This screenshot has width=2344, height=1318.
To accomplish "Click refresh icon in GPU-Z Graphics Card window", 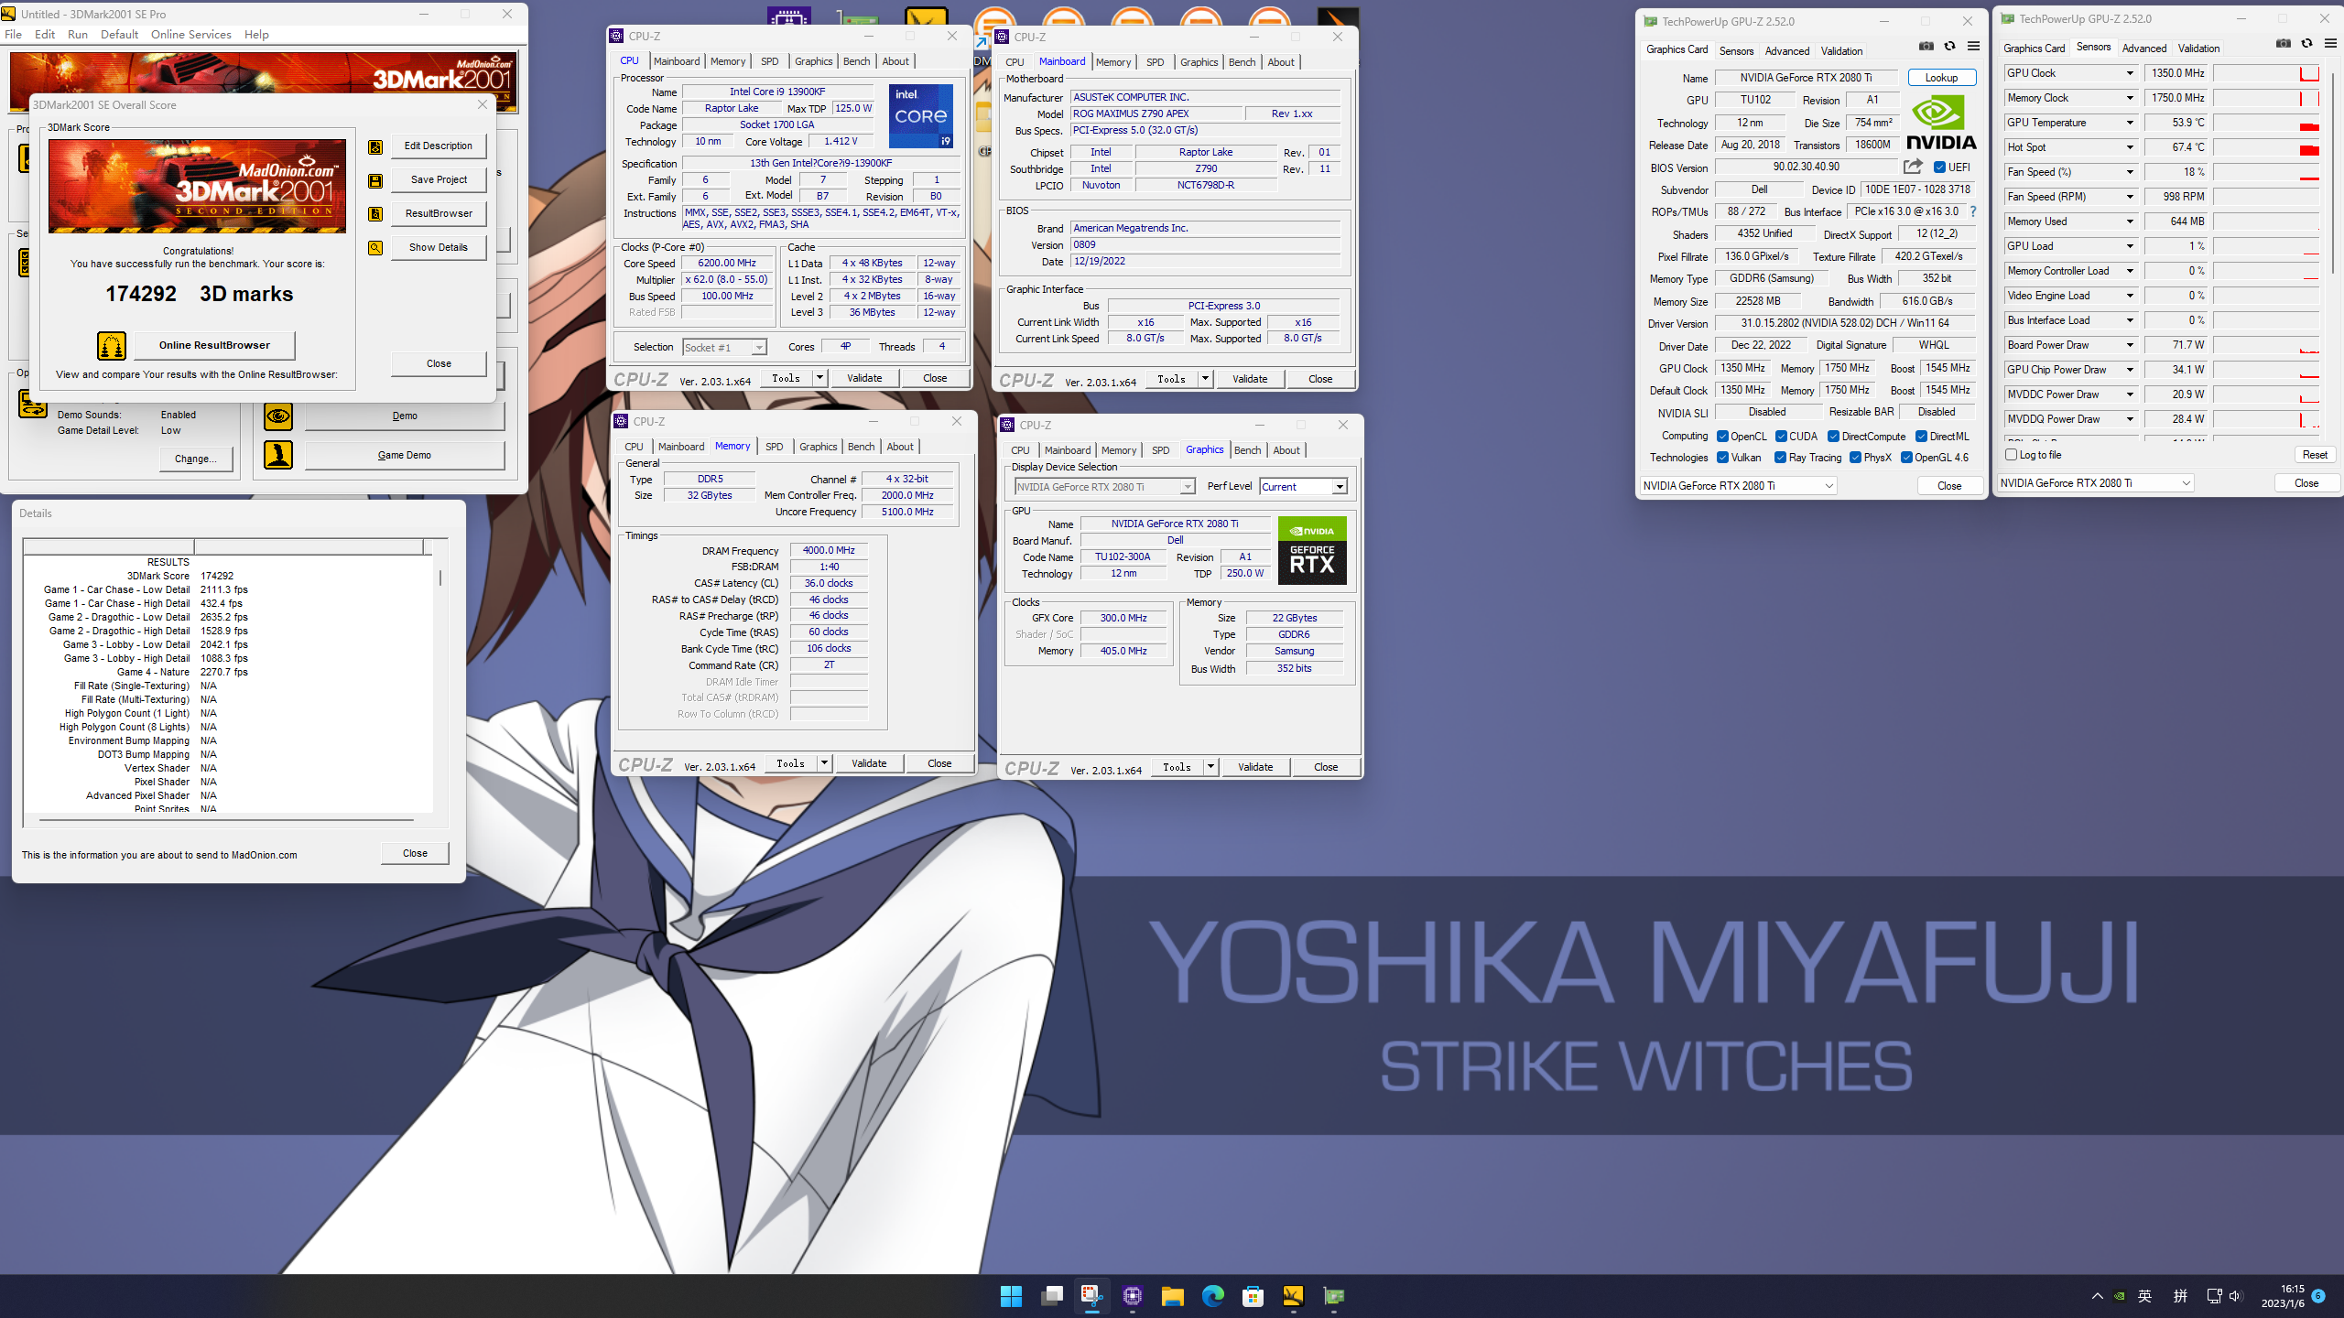I will tap(1950, 47).
